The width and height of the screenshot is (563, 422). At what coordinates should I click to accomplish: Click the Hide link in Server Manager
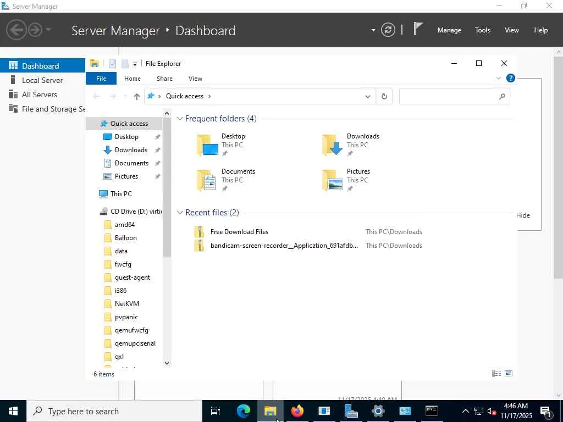pos(523,215)
